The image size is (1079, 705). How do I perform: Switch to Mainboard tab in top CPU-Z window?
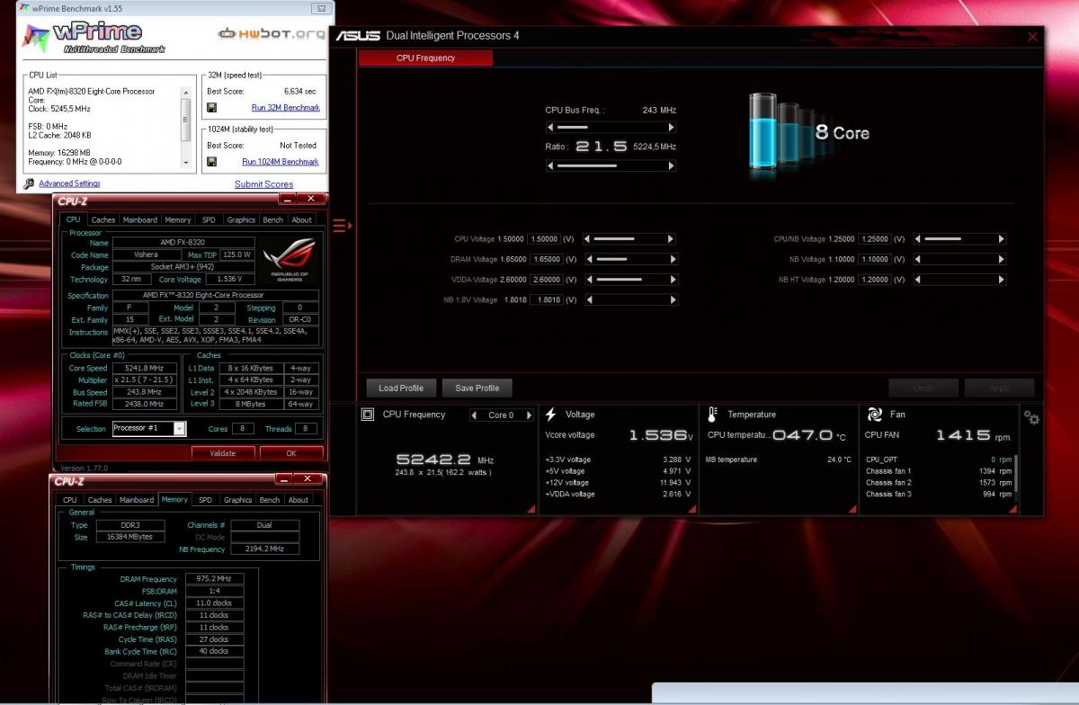pyautogui.click(x=140, y=219)
